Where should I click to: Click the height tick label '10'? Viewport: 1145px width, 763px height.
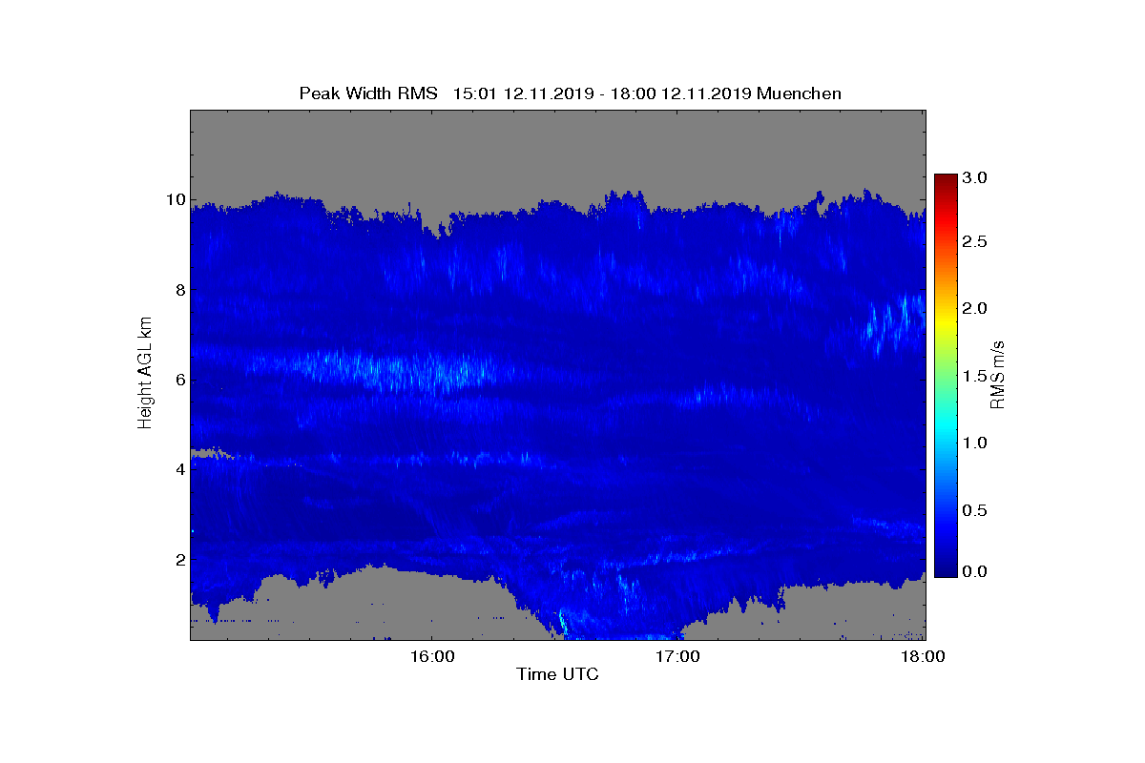coord(175,199)
